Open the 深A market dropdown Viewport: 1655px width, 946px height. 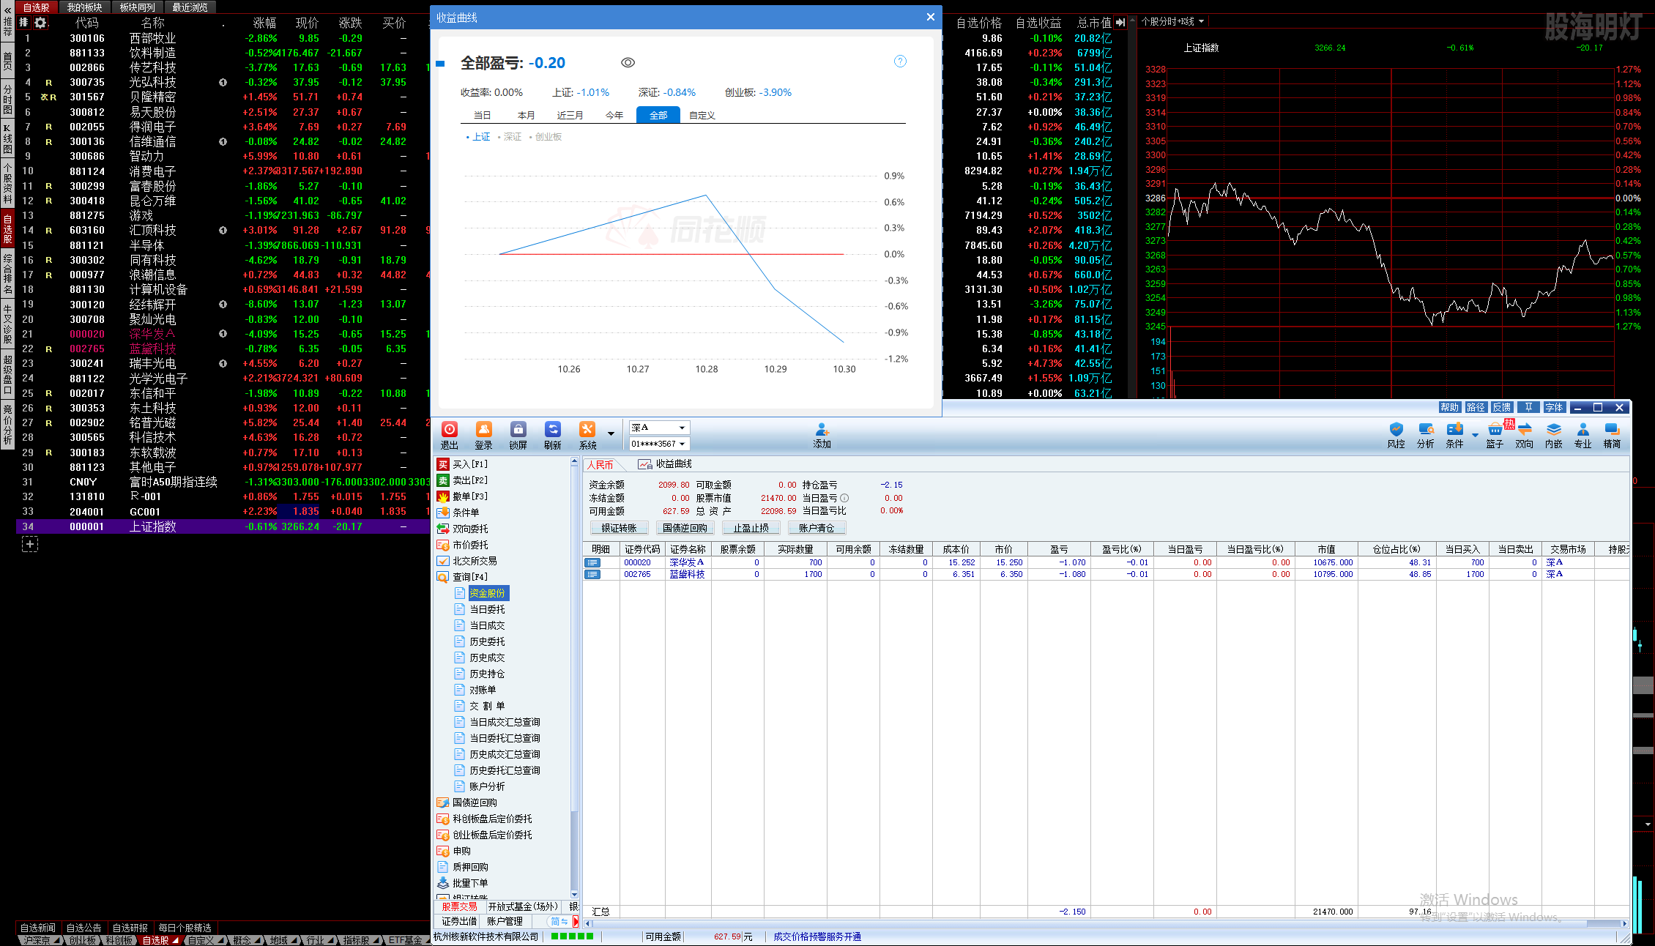coord(659,428)
